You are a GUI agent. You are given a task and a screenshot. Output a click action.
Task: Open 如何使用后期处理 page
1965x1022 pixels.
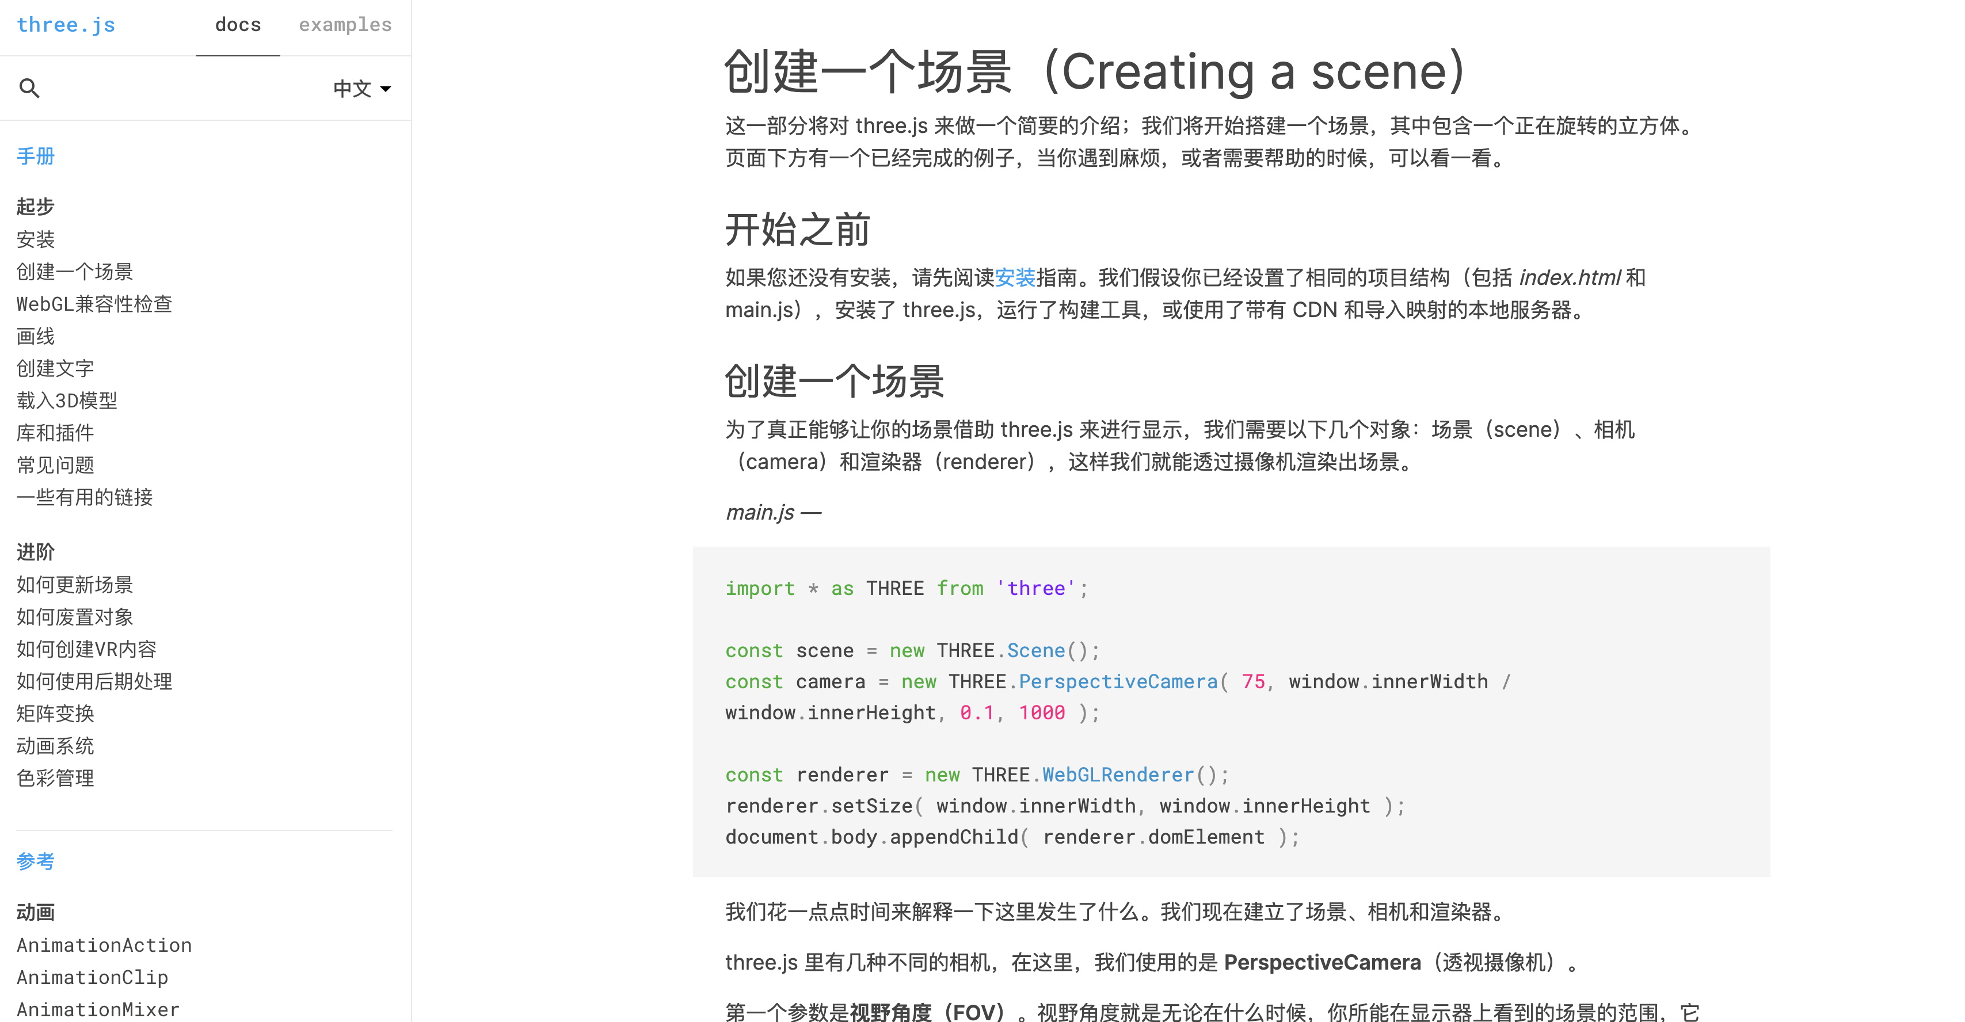(x=94, y=681)
